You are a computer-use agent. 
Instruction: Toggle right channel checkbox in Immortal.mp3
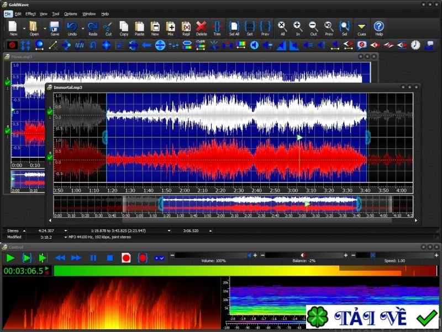(50, 158)
